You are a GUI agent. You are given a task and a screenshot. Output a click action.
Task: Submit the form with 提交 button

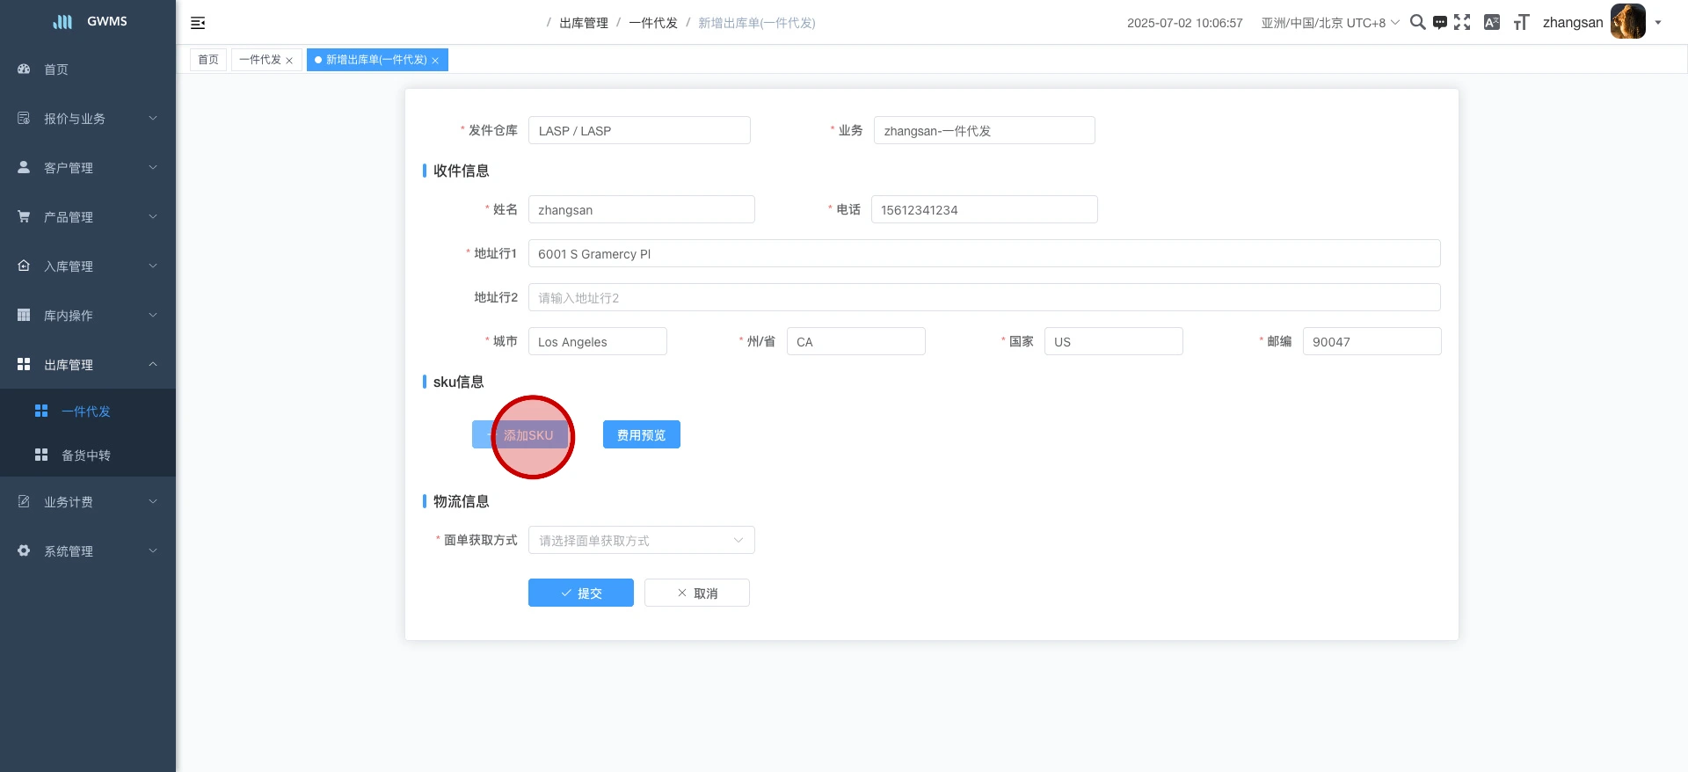tap(580, 594)
